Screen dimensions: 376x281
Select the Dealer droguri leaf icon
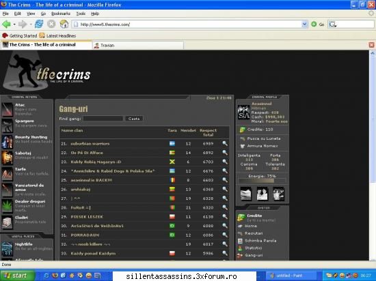(x=7, y=206)
